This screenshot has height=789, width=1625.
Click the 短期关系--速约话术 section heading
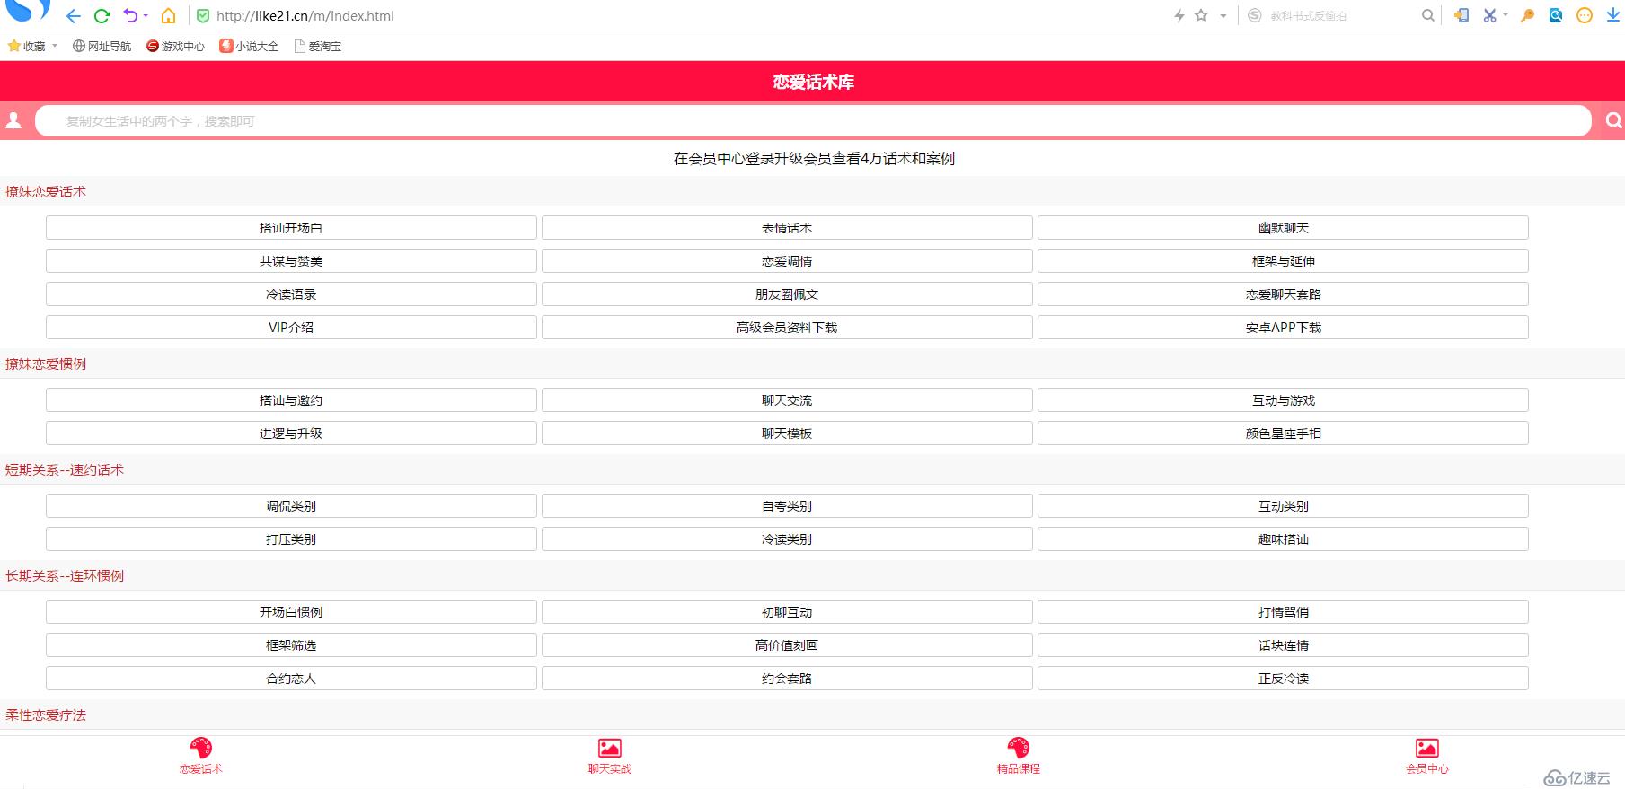(x=65, y=470)
